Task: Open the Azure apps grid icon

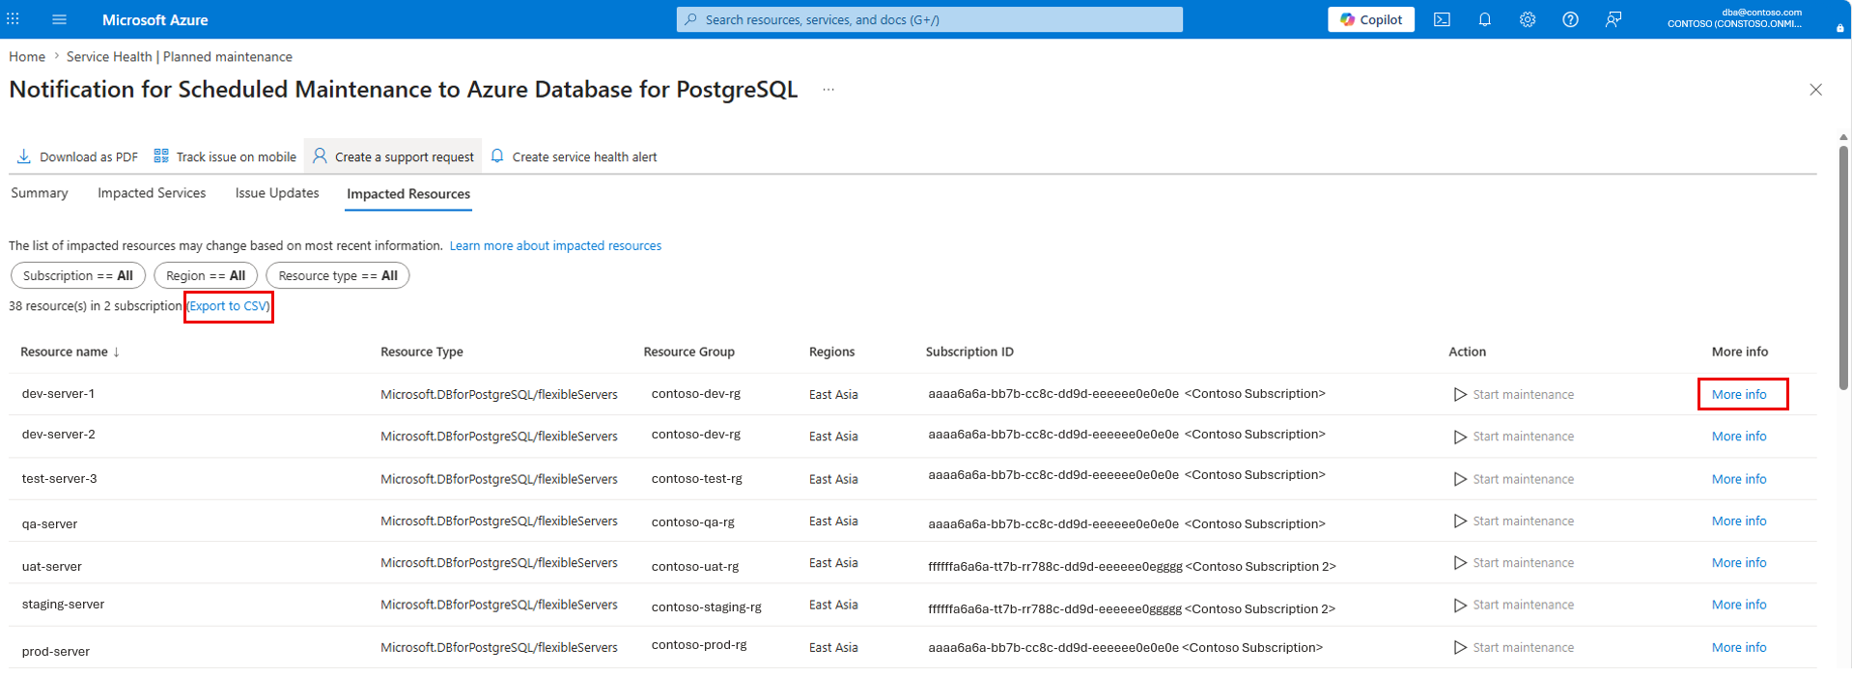Action: (x=14, y=19)
